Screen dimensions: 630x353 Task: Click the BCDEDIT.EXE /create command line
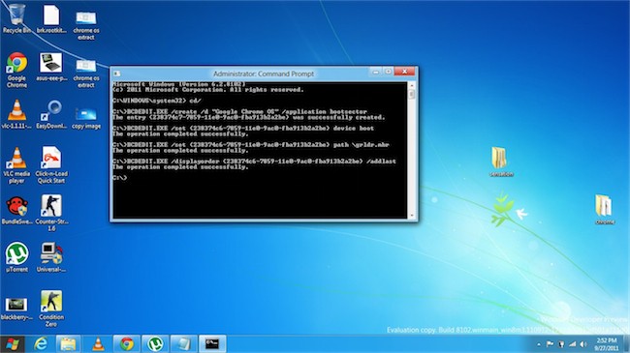[x=239, y=111]
